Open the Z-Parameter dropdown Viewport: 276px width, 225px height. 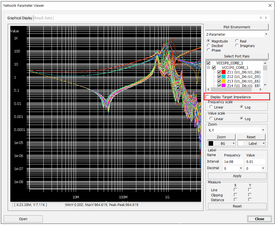coord(266,34)
